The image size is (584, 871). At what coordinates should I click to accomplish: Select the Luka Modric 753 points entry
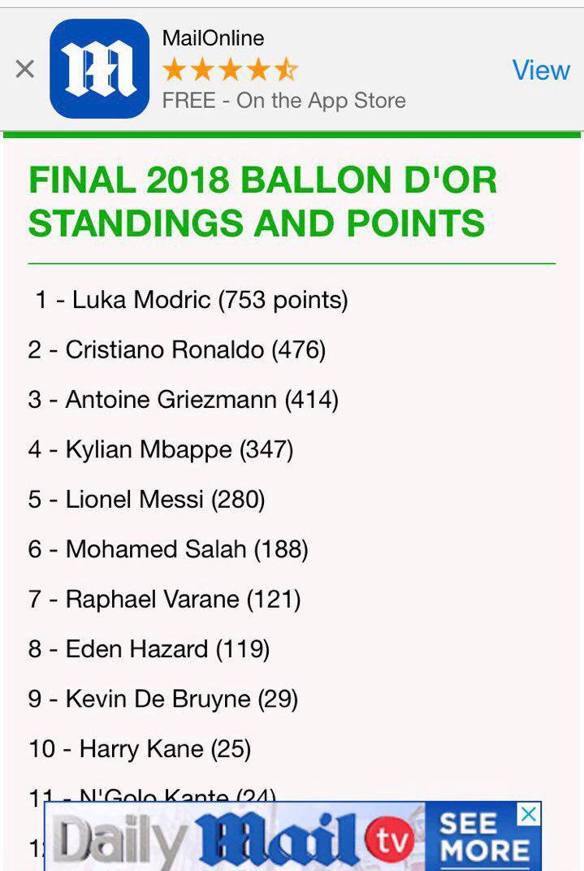tap(191, 300)
